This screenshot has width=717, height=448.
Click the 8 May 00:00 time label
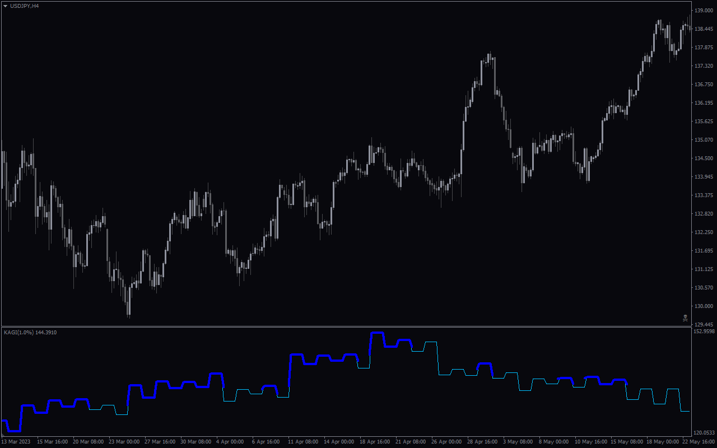tap(554, 442)
